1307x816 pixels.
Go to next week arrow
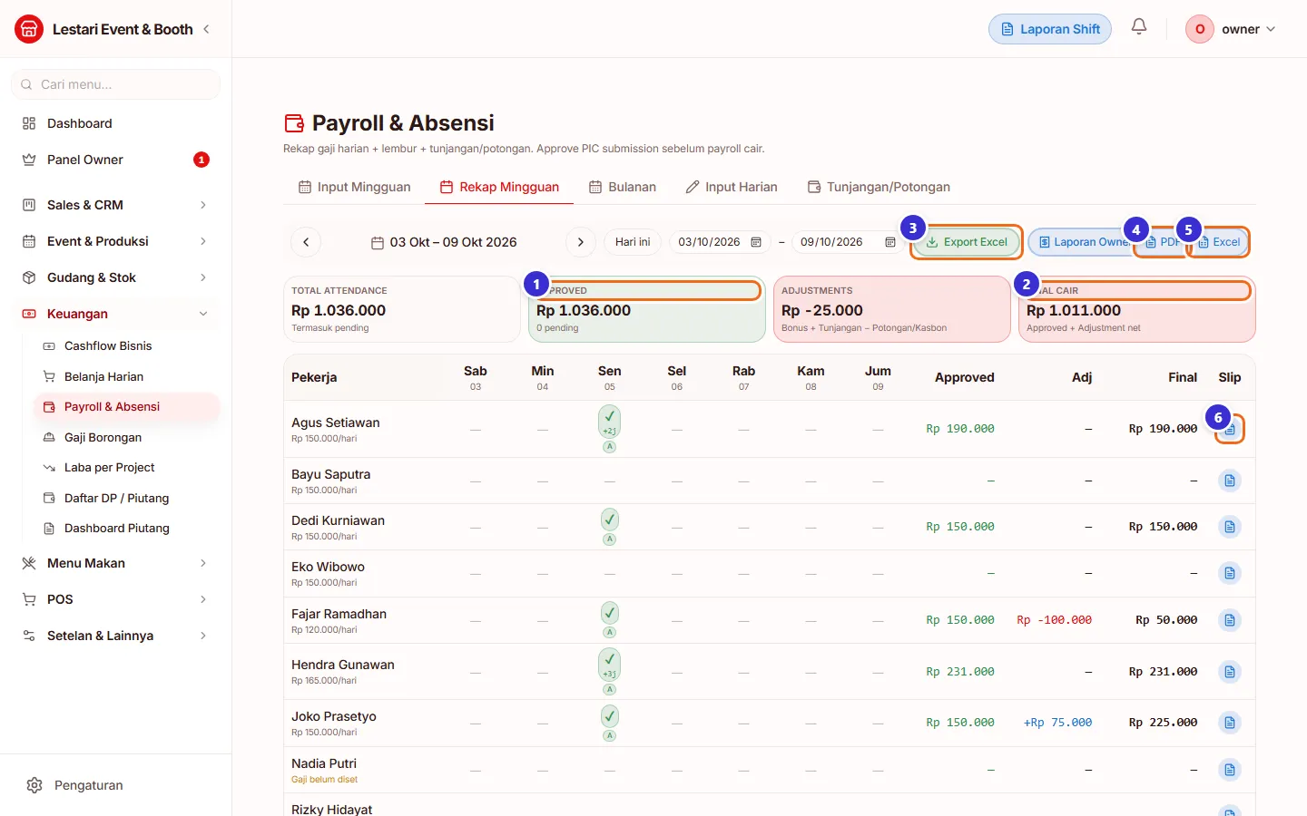581,242
